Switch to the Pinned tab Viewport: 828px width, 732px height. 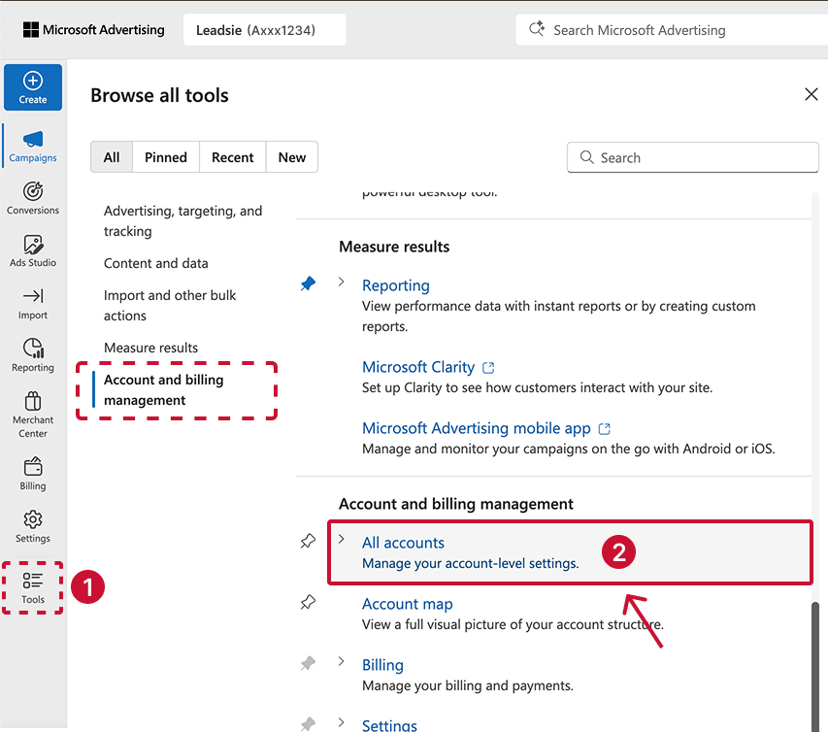coord(165,156)
